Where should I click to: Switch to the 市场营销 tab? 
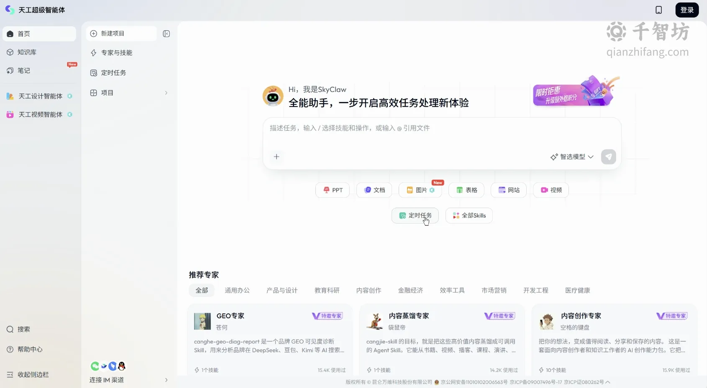click(494, 291)
